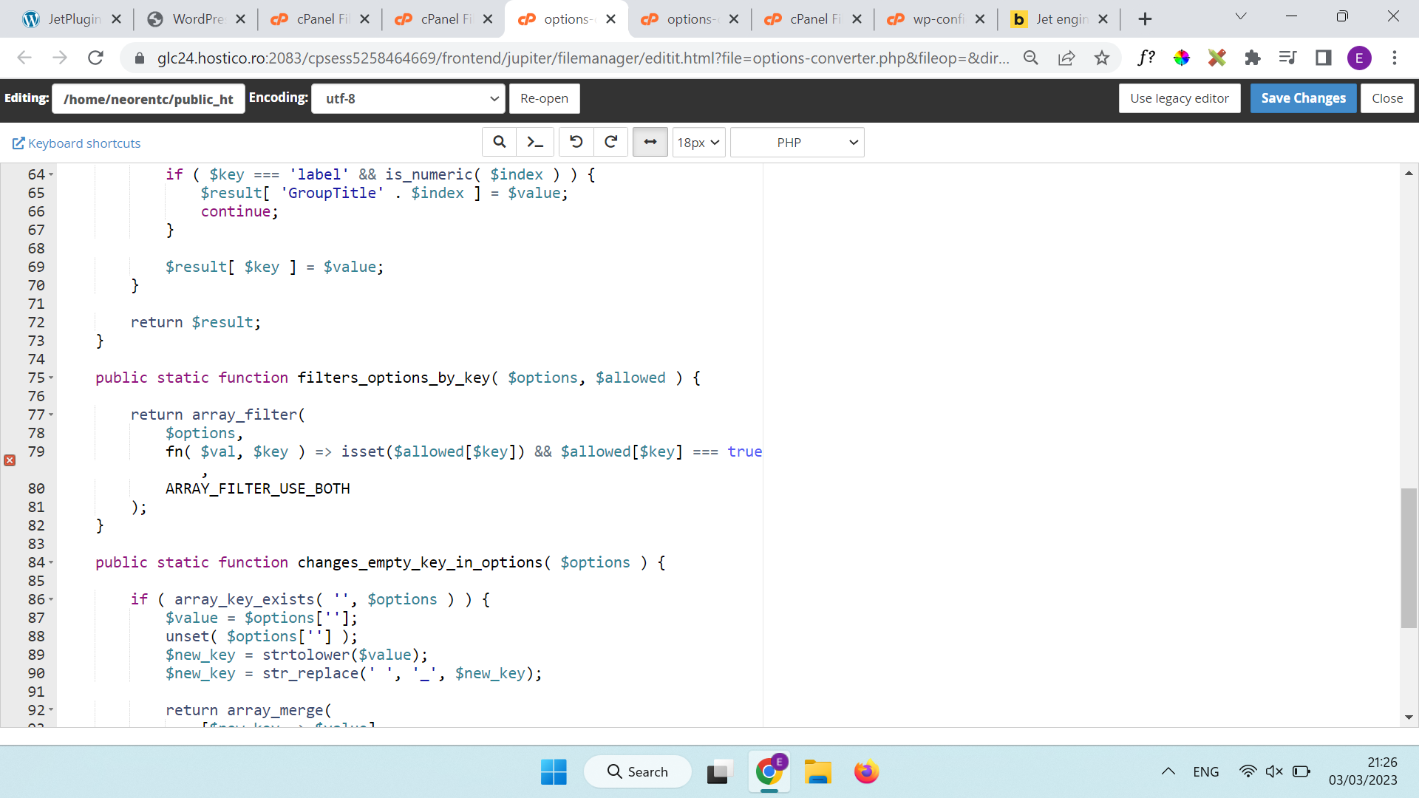Collapse the if-block fold at line 86
1419x798 pixels.
pyautogui.click(x=51, y=599)
